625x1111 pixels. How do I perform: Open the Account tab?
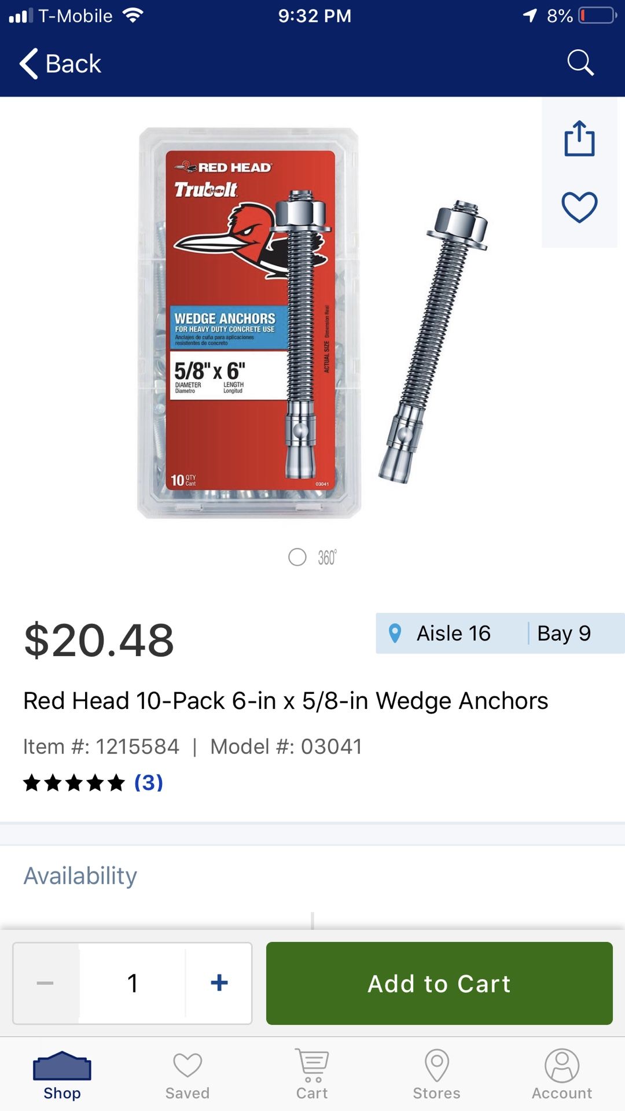pyautogui.click(x=561, y=1075)
